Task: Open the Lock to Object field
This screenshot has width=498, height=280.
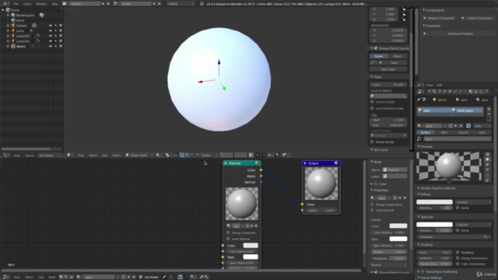Action: [x=388, y=96]
